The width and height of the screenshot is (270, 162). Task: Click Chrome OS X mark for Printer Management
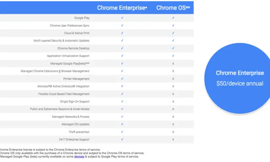(173, 79)
